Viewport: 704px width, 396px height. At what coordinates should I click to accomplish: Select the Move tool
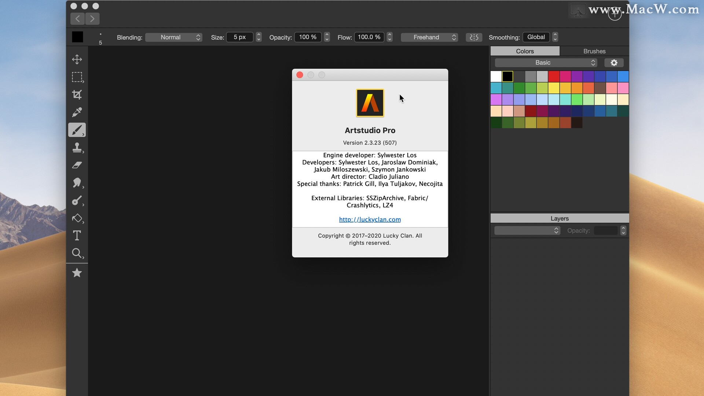pos(77,59)
